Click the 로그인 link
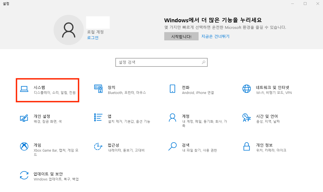 click(93, 38)
